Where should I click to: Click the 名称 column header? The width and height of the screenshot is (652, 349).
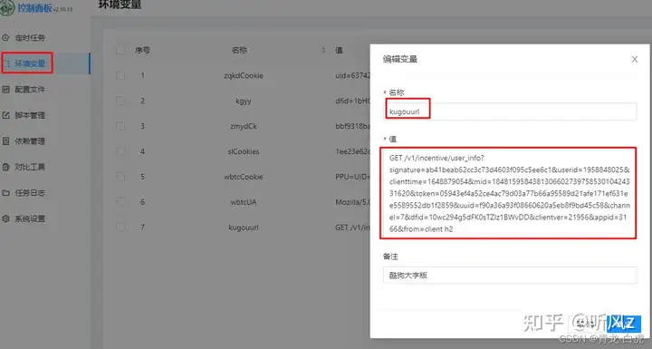(239, 50)
